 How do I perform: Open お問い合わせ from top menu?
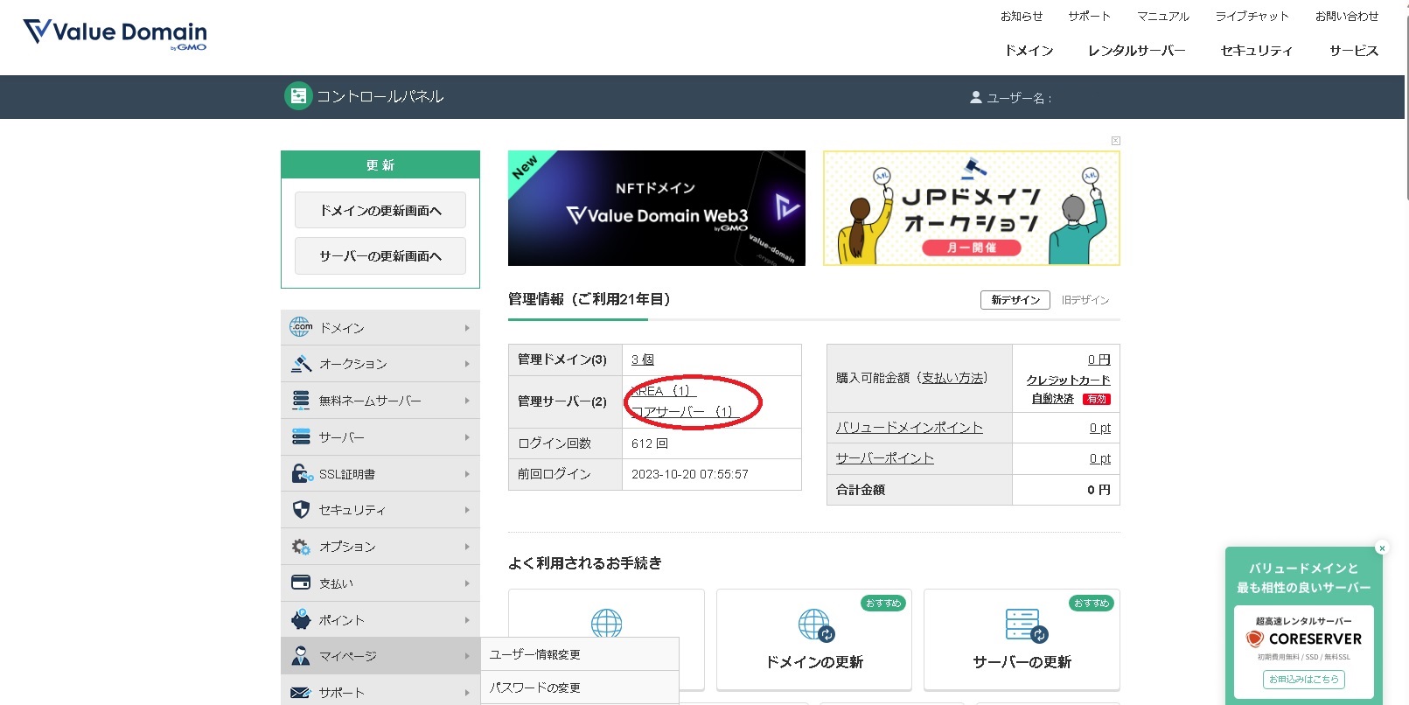pos(1347,16)
